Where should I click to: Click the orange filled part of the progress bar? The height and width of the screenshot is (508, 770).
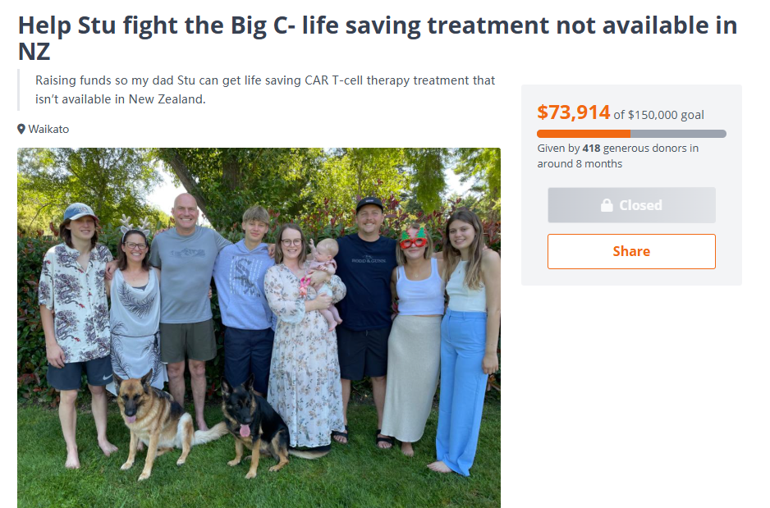tap(584, 134)
